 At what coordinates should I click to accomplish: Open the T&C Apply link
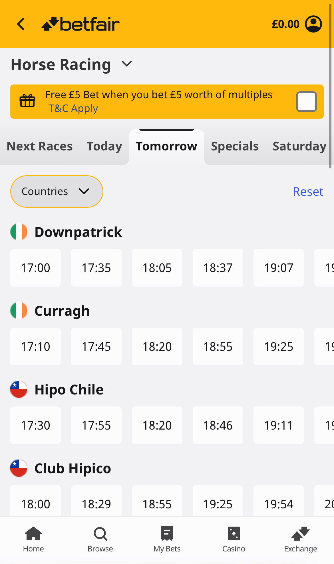tap(73, 108)
